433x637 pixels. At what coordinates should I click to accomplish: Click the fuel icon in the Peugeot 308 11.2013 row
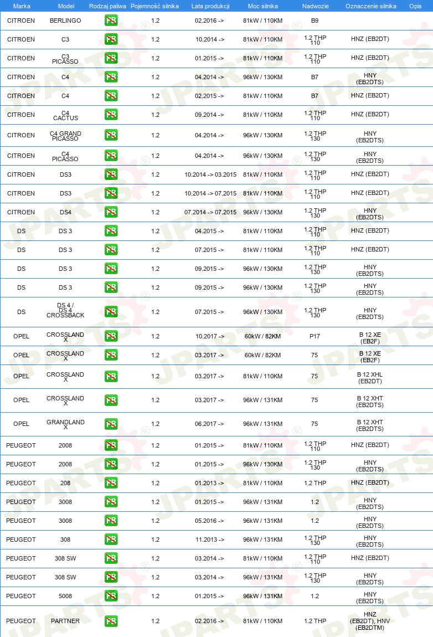(111, 540)
